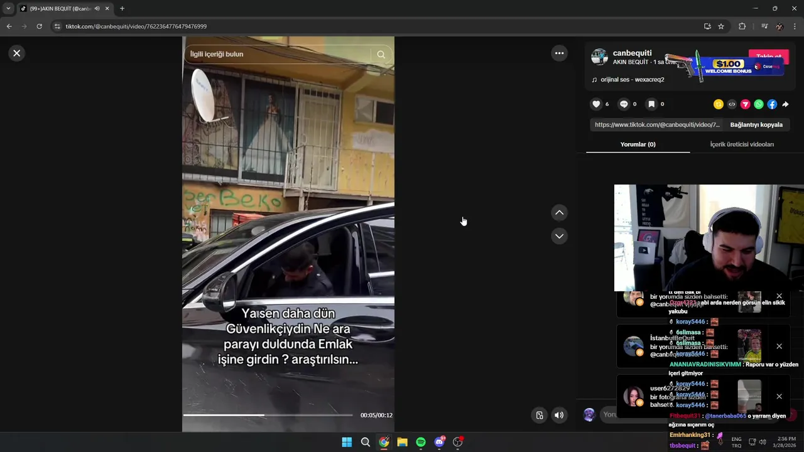Open a new Chrome tab
This screenshot has width=804, height=452.
[x=122, y=9]
